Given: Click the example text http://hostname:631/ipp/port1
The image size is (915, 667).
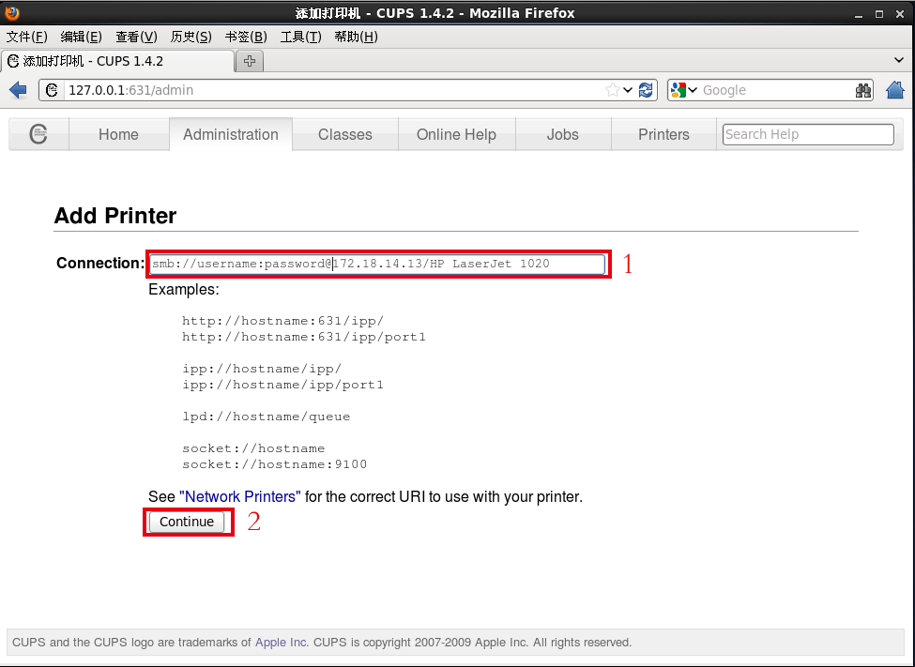Looking at the screenshot, I should [x=304, y=338].
